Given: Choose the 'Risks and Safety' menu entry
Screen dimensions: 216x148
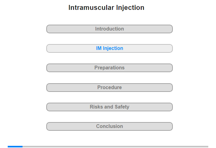Looking at the screenshot, I should [109, 107].
